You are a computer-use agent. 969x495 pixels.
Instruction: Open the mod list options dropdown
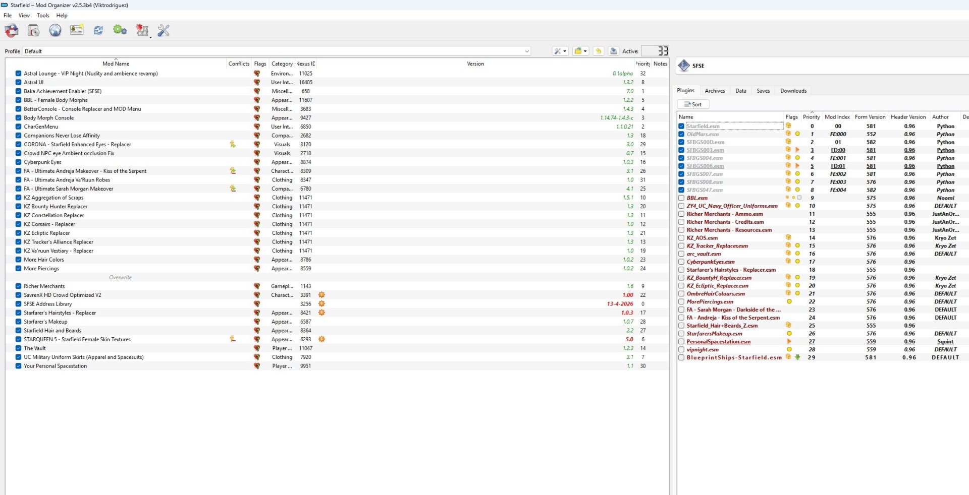click(560, 51)
